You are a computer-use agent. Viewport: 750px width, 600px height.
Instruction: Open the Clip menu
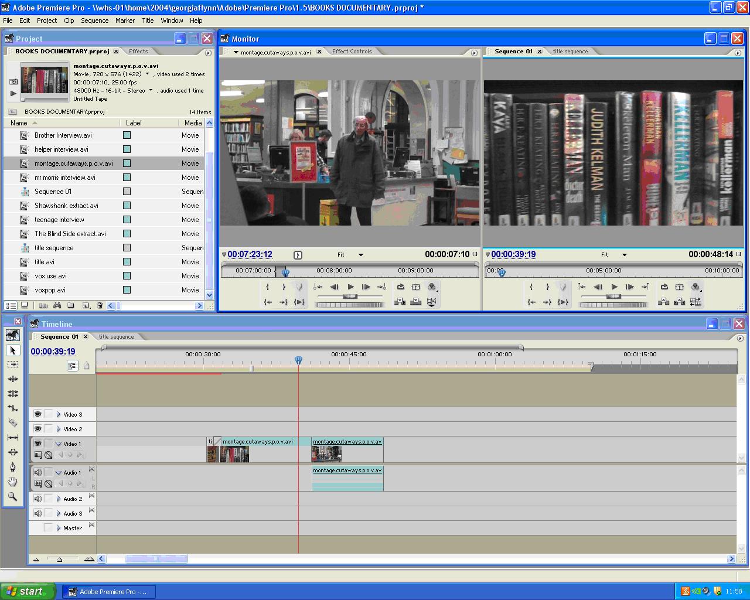(69, 21)
